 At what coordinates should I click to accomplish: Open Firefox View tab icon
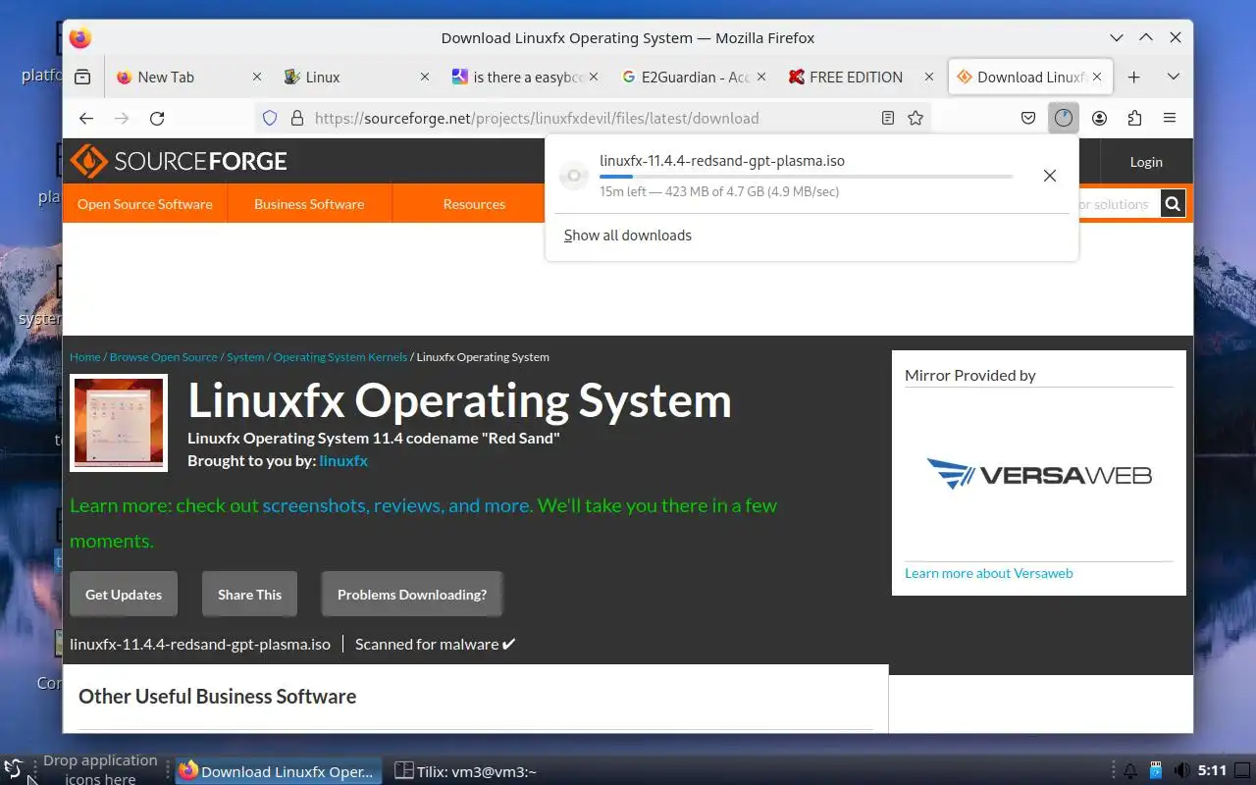(x=82, y=77)
